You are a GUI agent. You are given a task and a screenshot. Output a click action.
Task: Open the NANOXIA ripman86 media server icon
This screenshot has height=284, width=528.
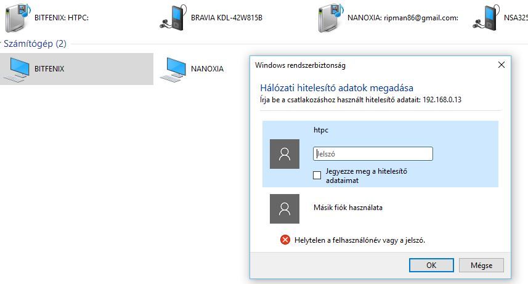tap(331, 18)
